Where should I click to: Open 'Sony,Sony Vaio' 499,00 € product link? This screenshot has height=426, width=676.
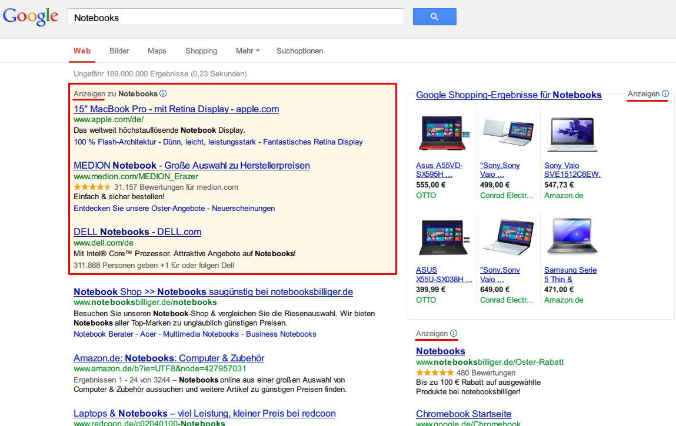(500, 170)
